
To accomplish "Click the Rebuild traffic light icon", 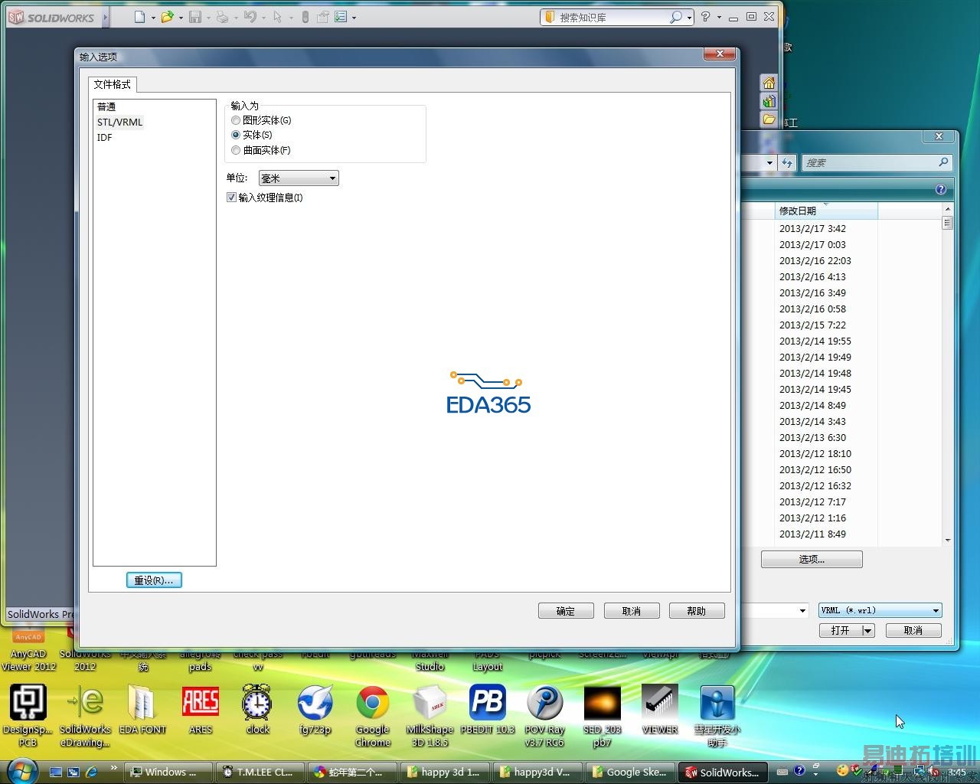I will coord(305,17).
